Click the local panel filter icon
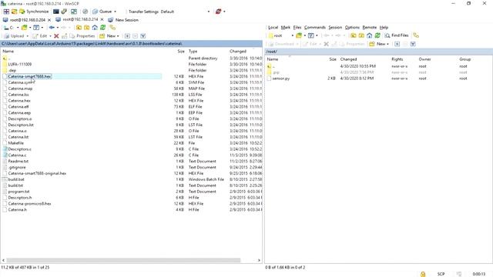493x277 pixels. pyautogui.click(x=36, y=28)
